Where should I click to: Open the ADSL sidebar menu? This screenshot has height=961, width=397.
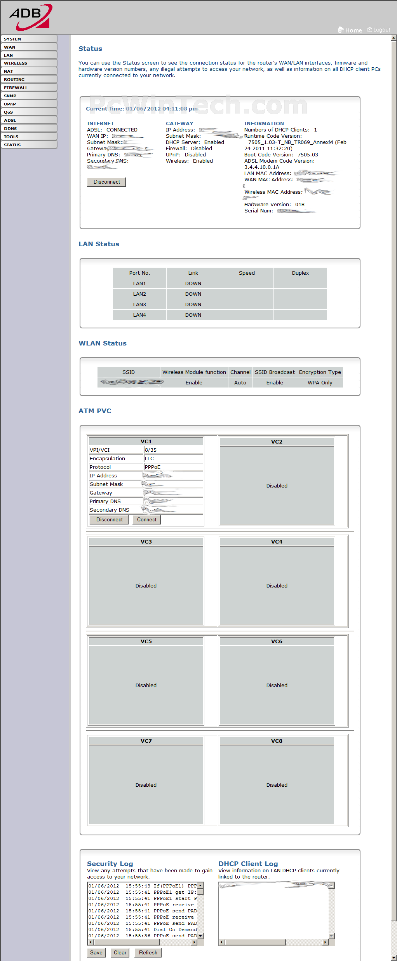pyautogui.click(x=29, y=120)
